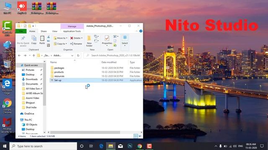Image resolution: width=268 pixels, height=150 pixels.
Task: Click the Pin to Quick access icon
Action: (23, 38)
